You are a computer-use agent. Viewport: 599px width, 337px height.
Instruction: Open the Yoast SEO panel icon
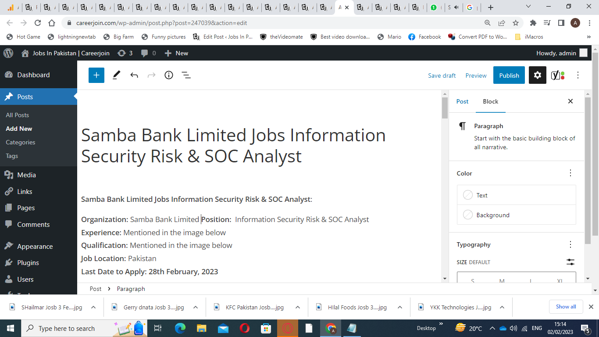click(557, 75)
